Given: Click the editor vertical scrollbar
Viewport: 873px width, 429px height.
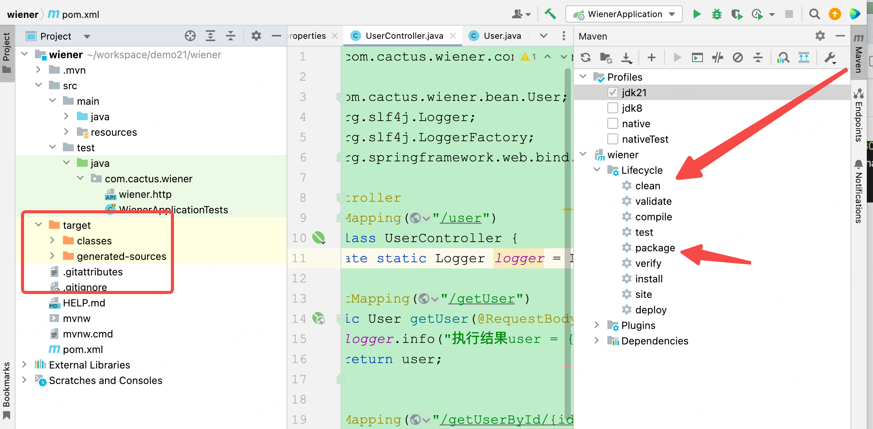Looking at the screenshot, I should (x=567, y=233).
